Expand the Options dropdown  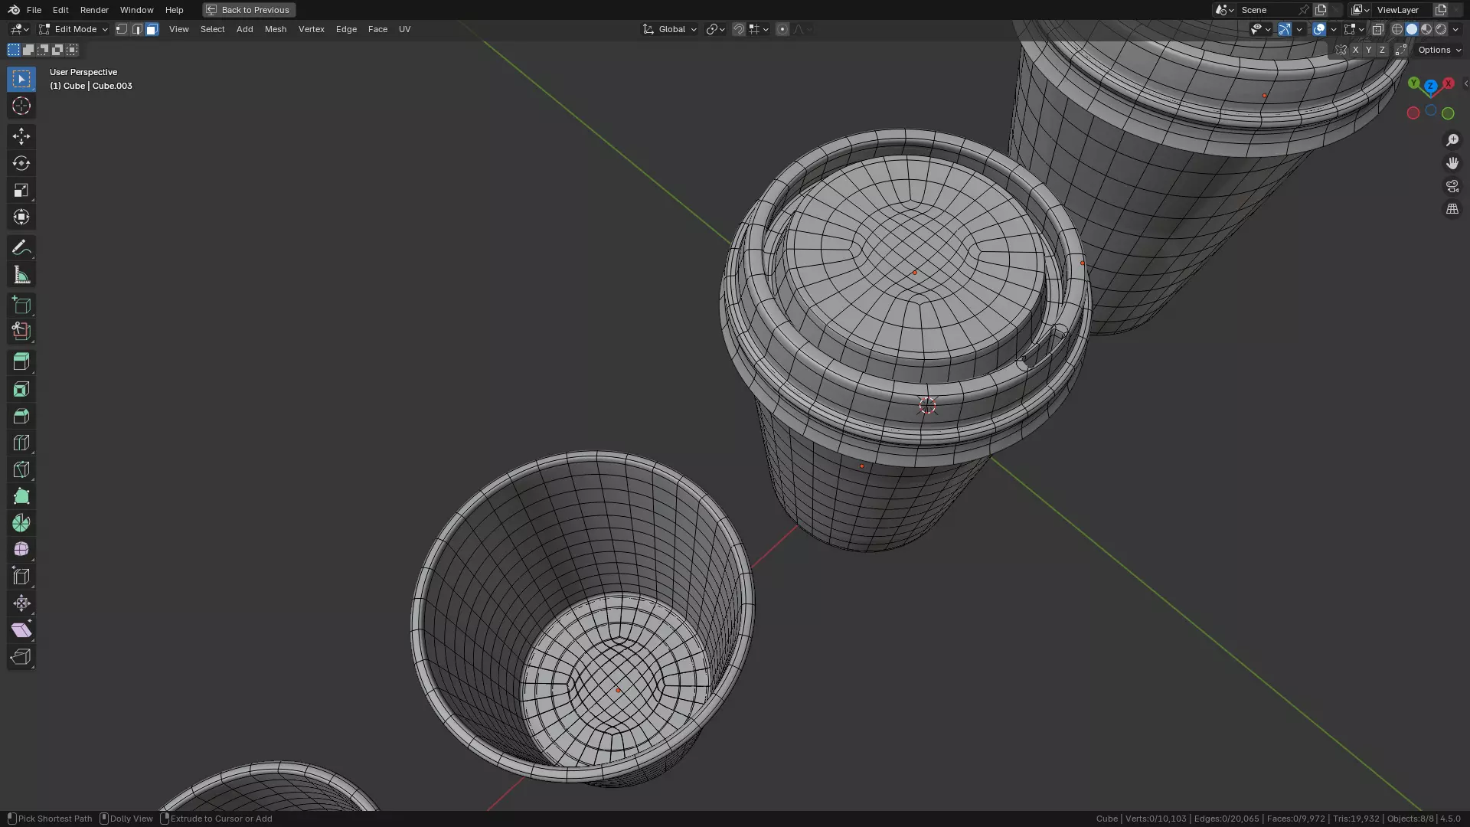(x=1439, y=50)
